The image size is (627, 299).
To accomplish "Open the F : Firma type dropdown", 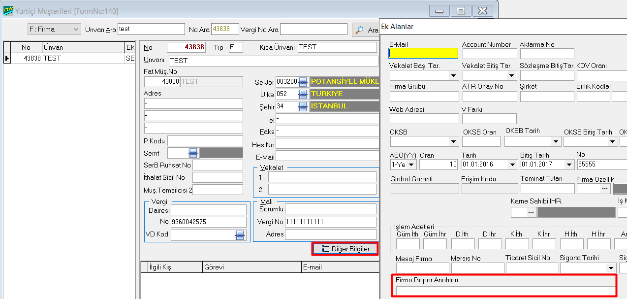I will coord(54,30).
